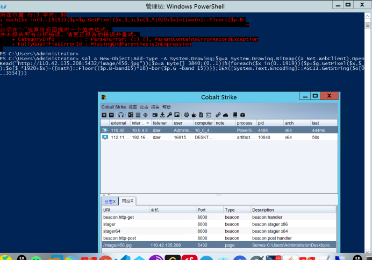
Task: Click the Description column header
Action: point(293,210)
